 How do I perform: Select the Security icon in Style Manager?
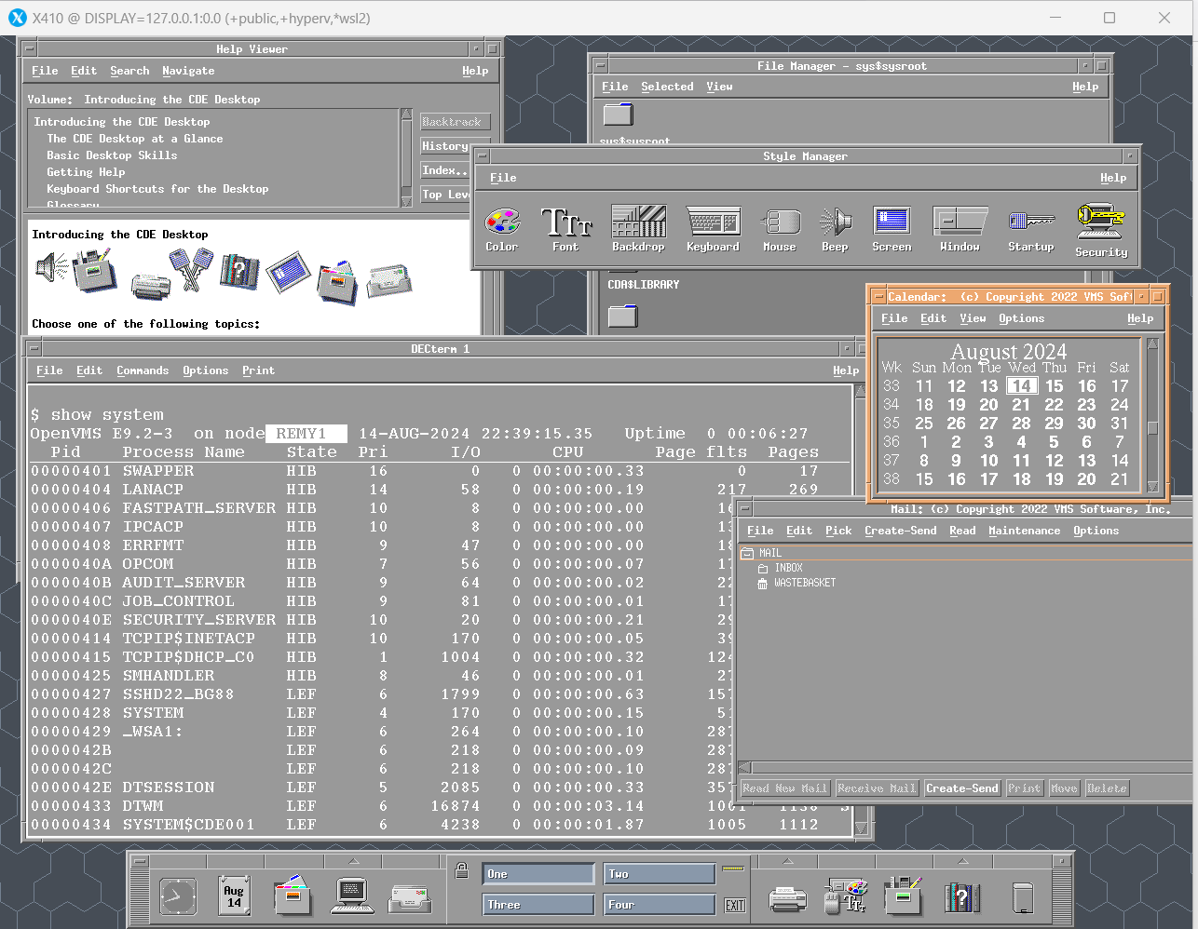pos(1100,223)
